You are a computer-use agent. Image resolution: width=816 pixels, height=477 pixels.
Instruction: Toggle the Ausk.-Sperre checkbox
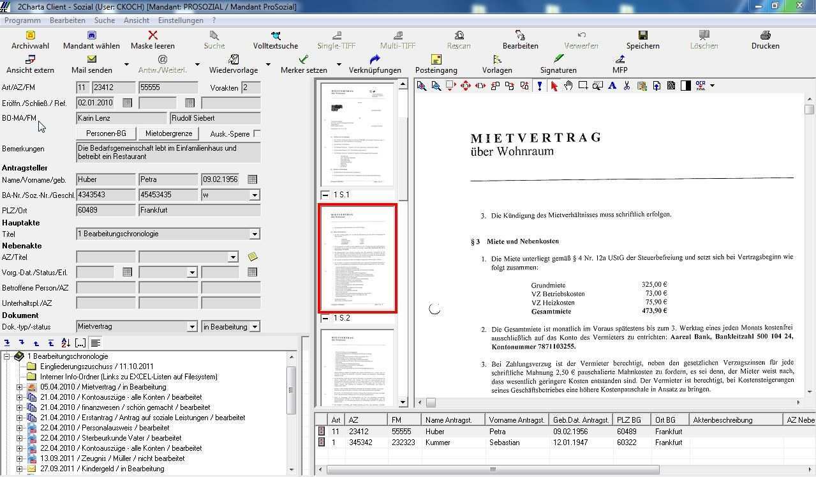(256, 133)
